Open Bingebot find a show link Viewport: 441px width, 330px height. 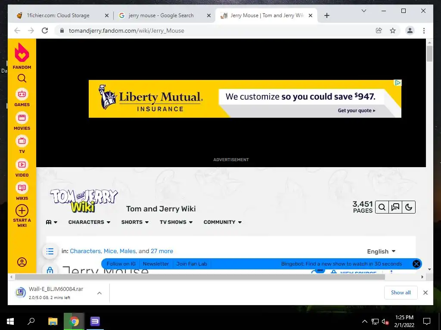[342, 264]
